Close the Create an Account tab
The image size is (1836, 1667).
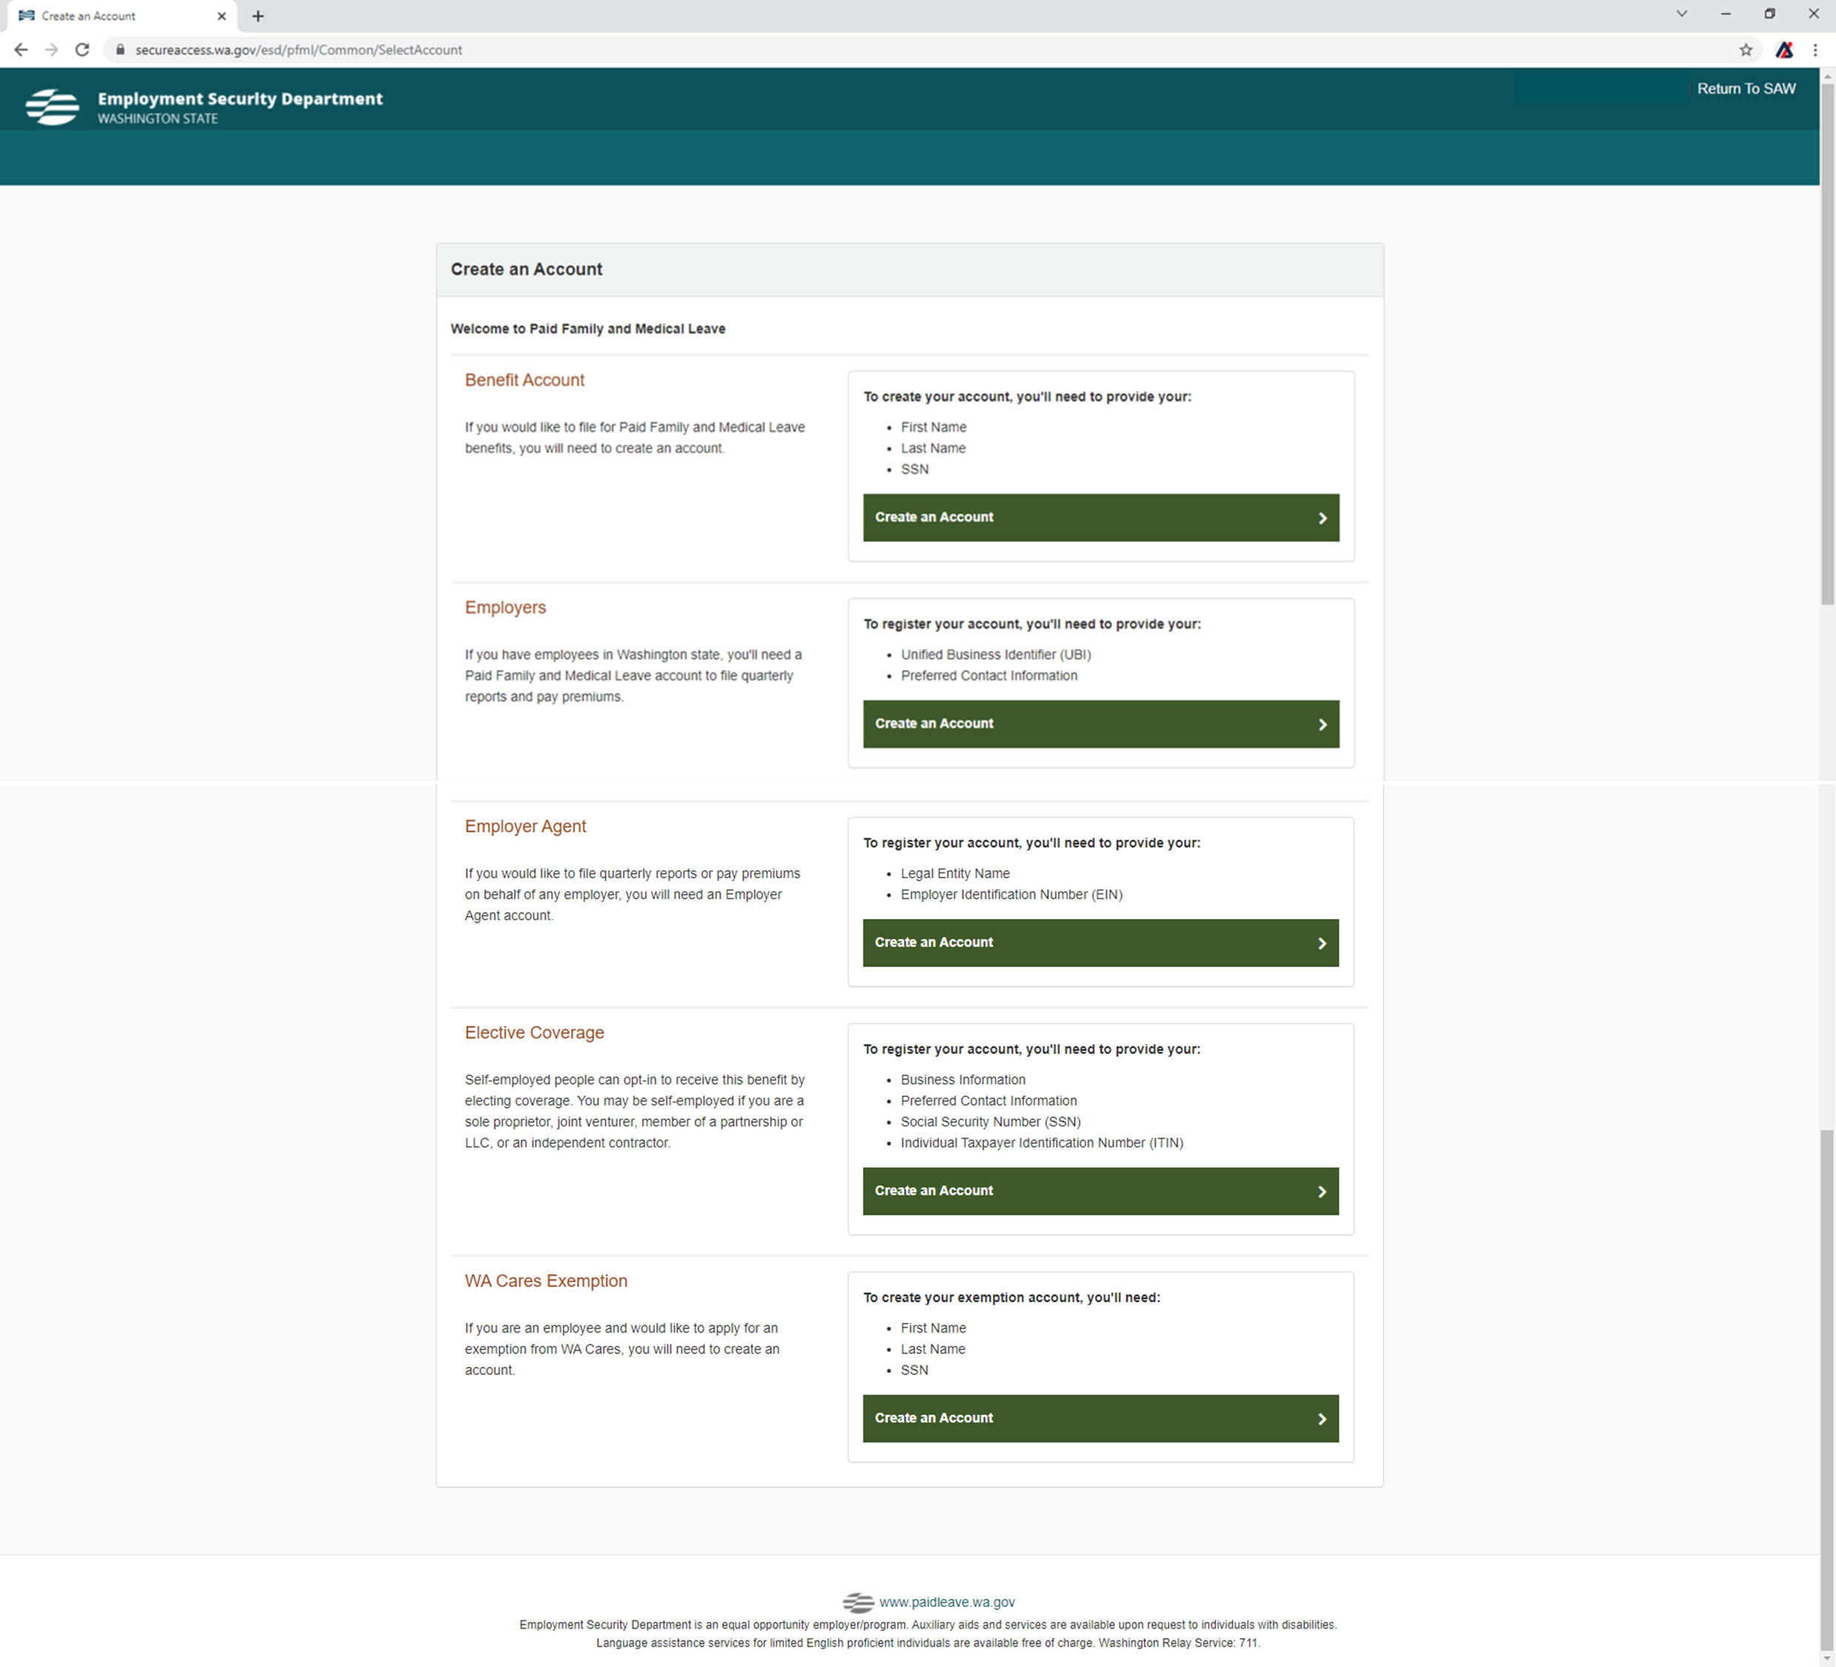click(221, 16)
